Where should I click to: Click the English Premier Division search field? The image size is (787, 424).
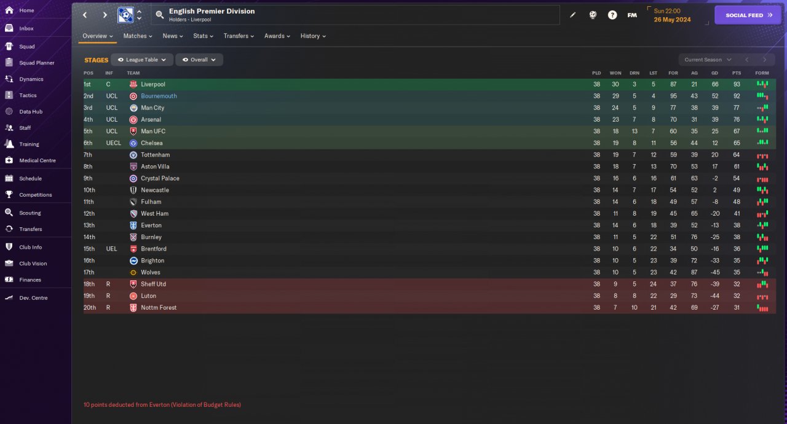(x=355, y=15)
